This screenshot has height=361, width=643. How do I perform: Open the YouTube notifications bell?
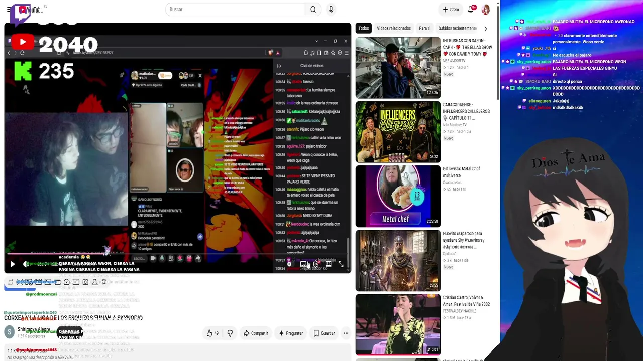click(x=471, y=9)
